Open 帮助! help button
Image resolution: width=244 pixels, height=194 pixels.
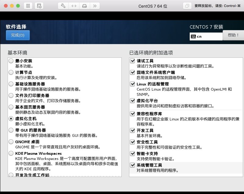pyautogui.click(x=233, y=35)
